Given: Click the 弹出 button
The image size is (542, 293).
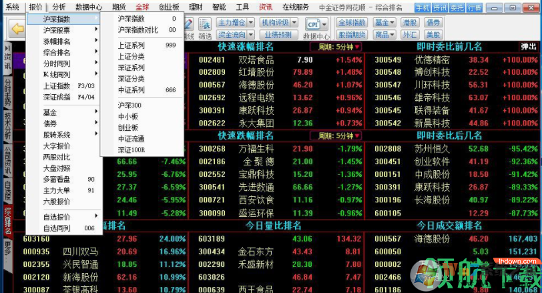Looking at the screenshot, I should click(x=529, y=46).
